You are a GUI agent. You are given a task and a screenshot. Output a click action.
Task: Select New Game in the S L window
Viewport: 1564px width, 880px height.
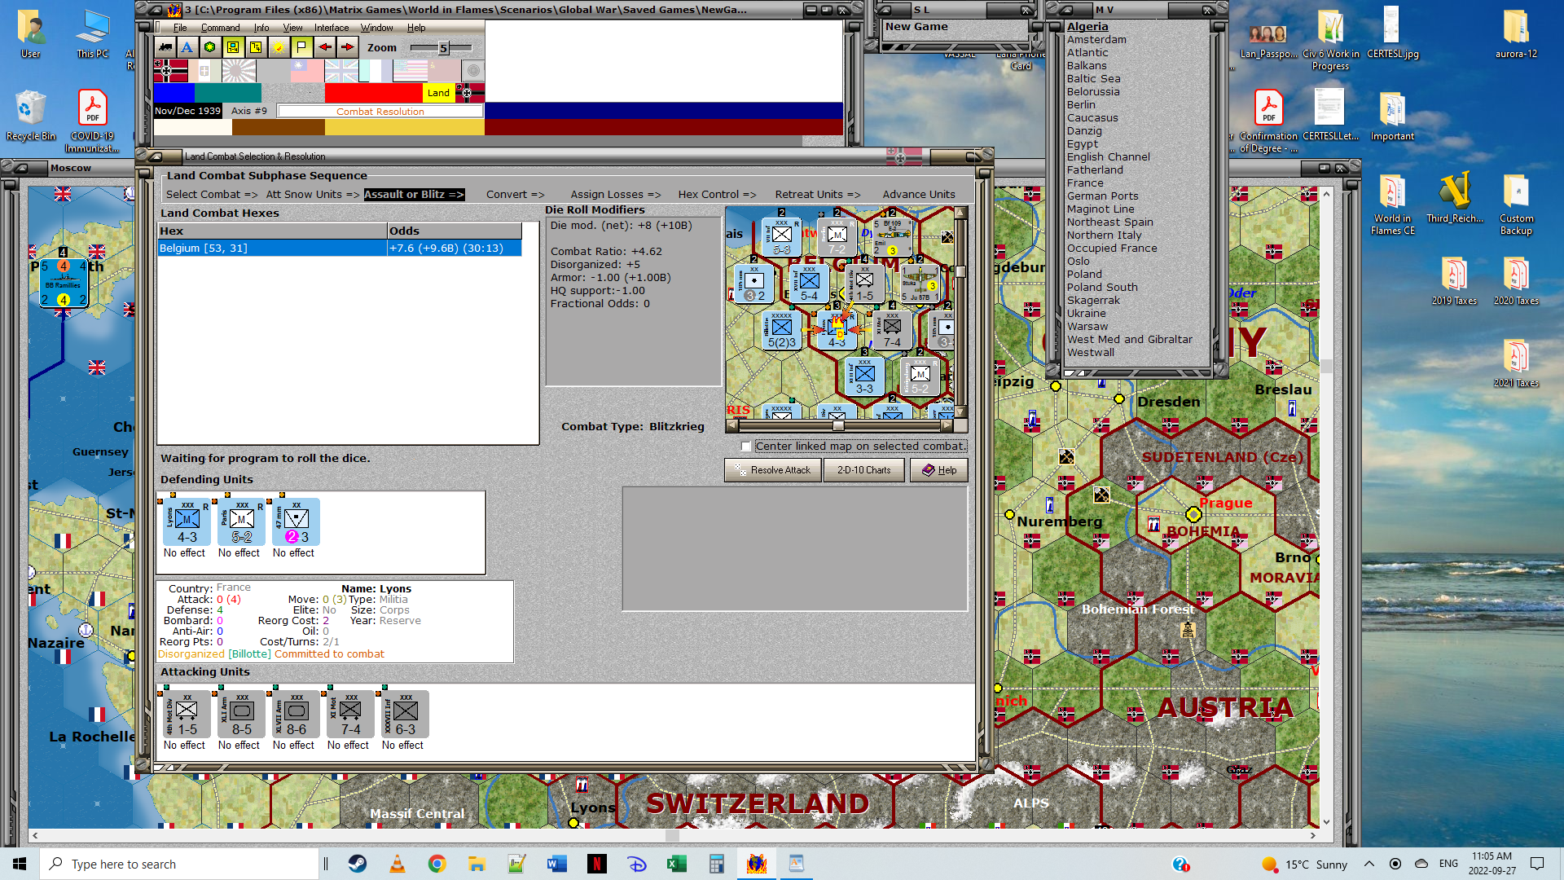pos(916,27)
